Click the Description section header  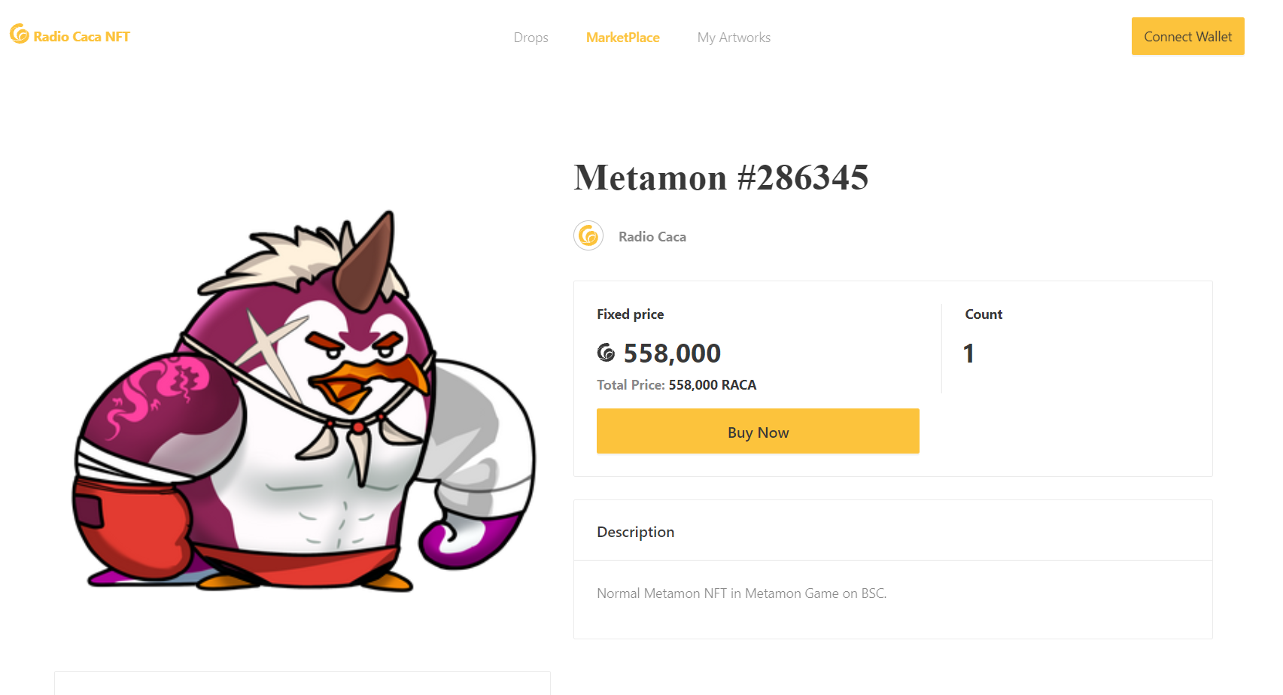pos(635,532)
